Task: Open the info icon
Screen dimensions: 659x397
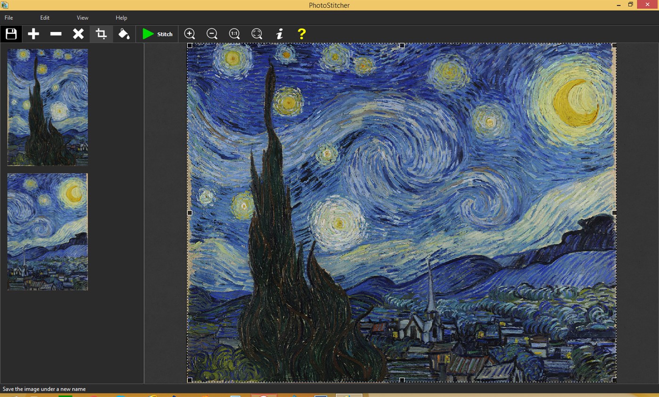Action: pyautogui.click(x=279, y=34)
